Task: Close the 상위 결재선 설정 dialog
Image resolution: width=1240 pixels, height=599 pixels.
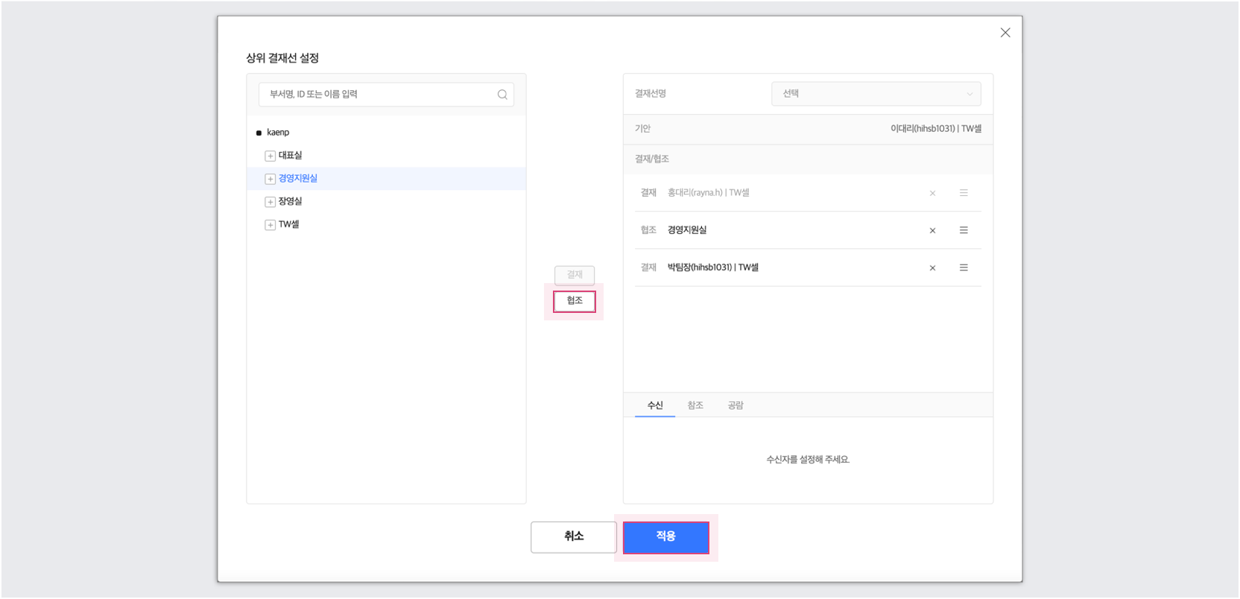Action: (x=1005, y=33)
